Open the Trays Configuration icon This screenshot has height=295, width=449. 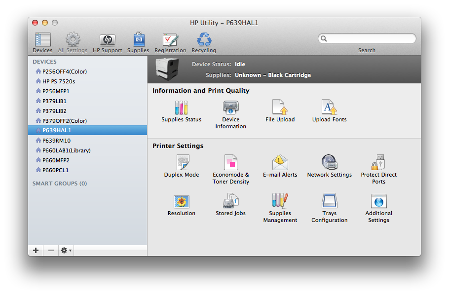(329, 200)
